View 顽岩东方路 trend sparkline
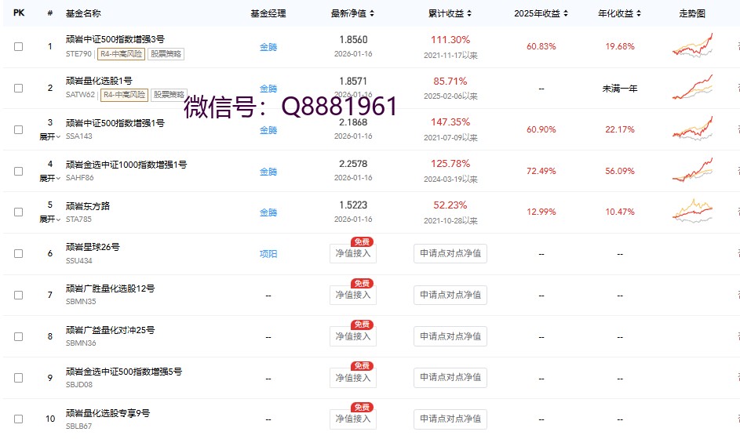This screenshot has width=740, height=439. point(692,212)
